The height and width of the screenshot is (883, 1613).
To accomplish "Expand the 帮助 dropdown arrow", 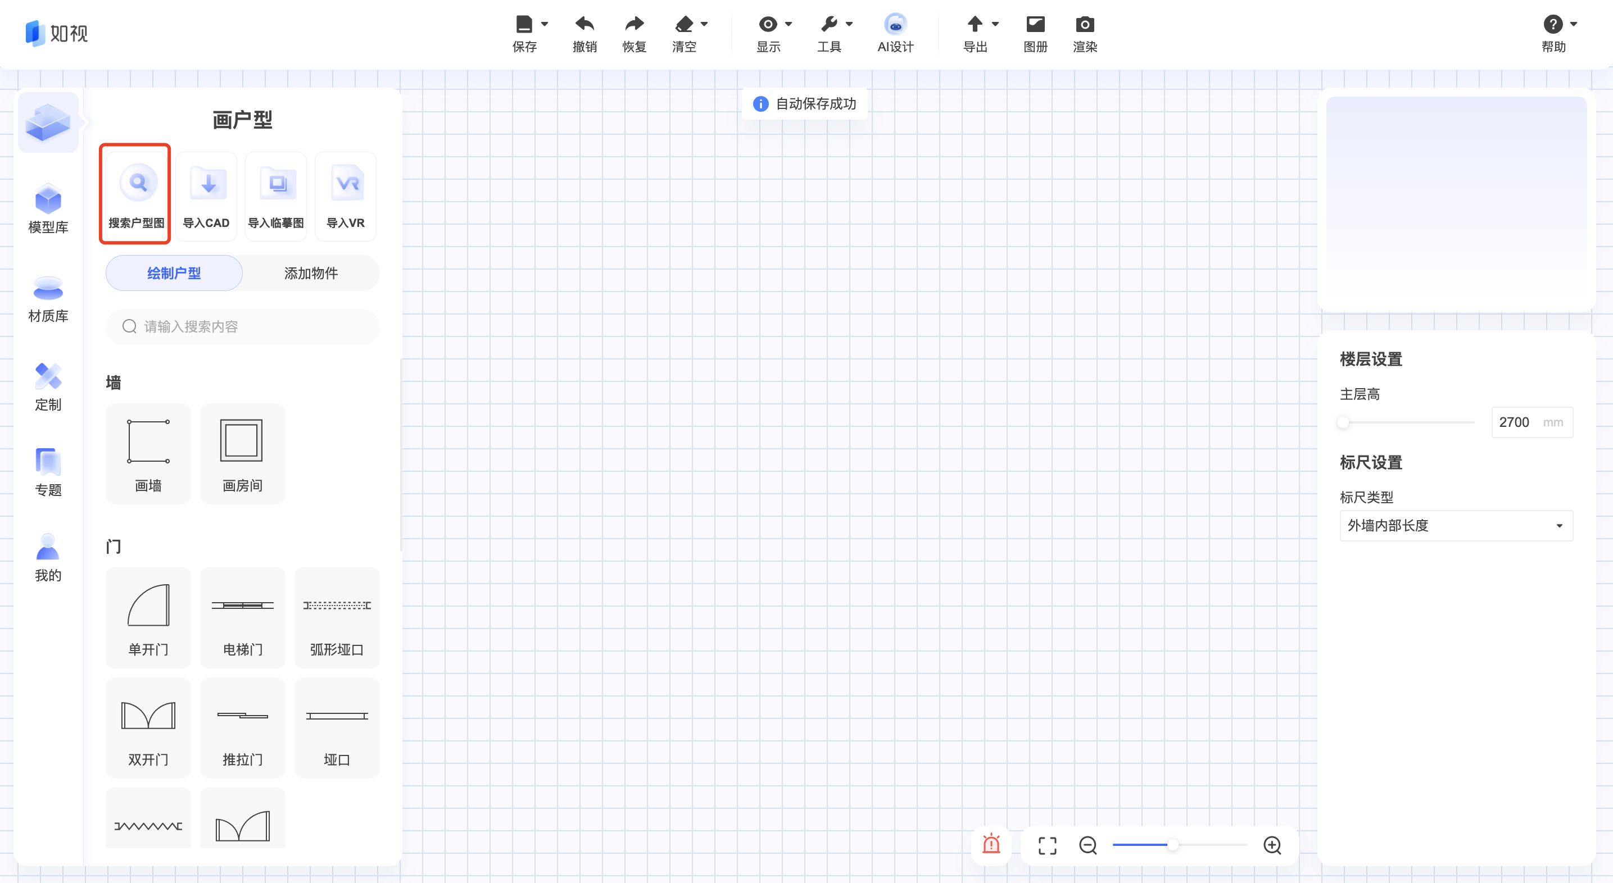I will [x=1573, y=24].
